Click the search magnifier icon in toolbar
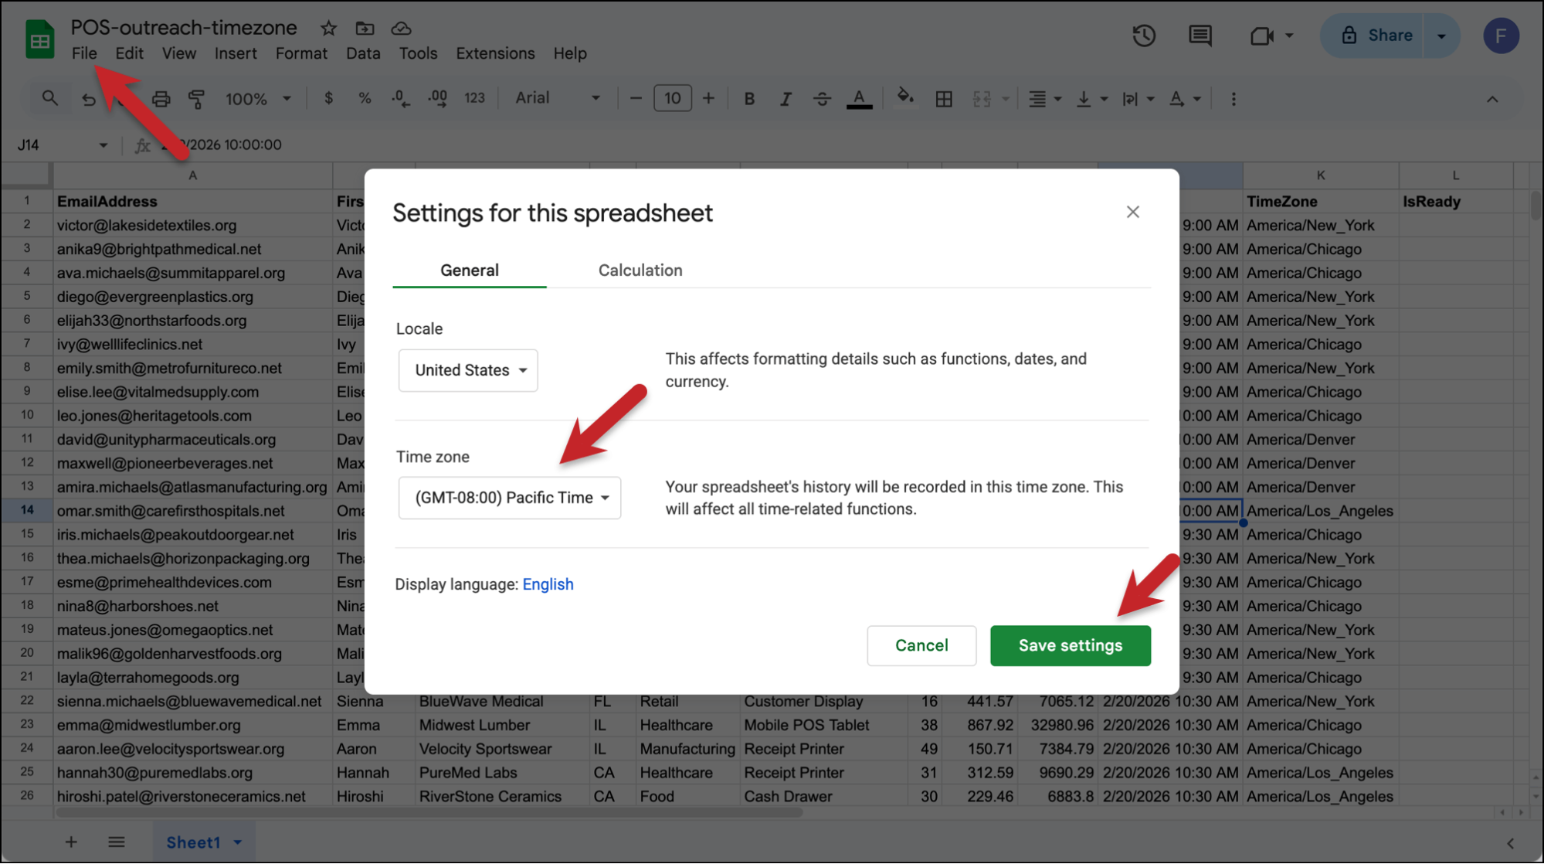 49,98
